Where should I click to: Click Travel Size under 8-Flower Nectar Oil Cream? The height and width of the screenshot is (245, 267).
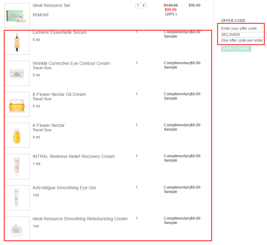(x=42, y=99)
